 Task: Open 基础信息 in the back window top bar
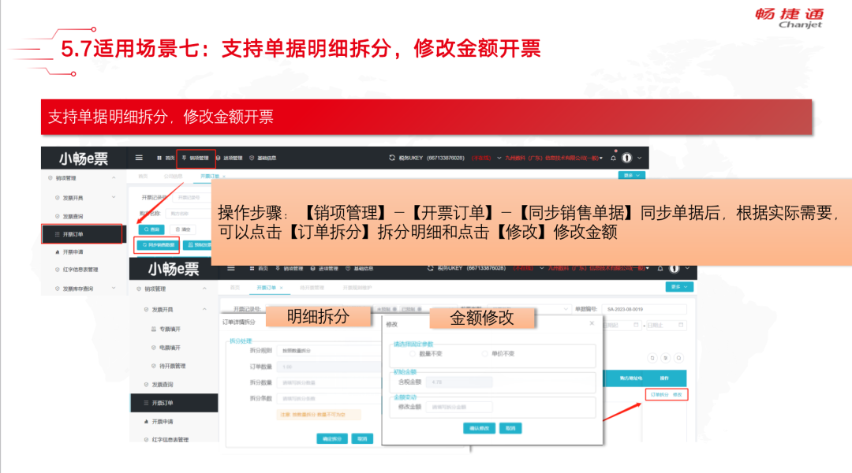[x=263, y=158]
